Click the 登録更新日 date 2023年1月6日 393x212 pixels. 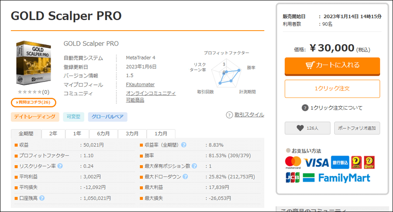tap(141, 67)
